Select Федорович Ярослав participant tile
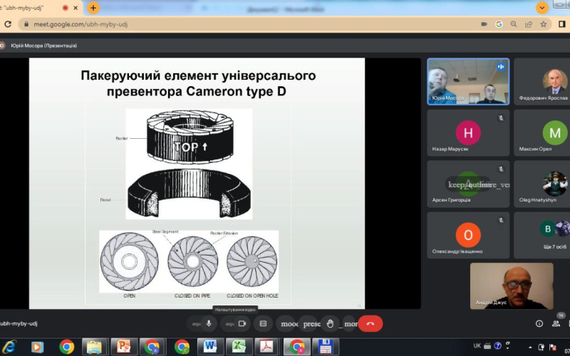Screen dimensions: 570x356 542,81
